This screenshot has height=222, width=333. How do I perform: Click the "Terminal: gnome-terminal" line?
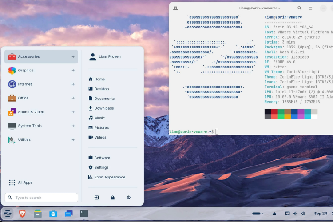tap(291, 87)
